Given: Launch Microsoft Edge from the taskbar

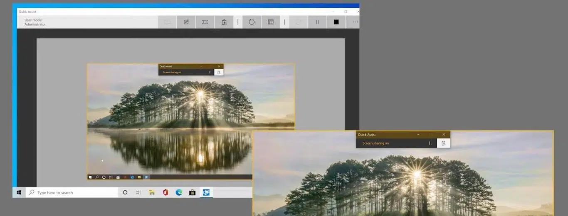Looking at the screenshot, I should [x=179, y=192].
